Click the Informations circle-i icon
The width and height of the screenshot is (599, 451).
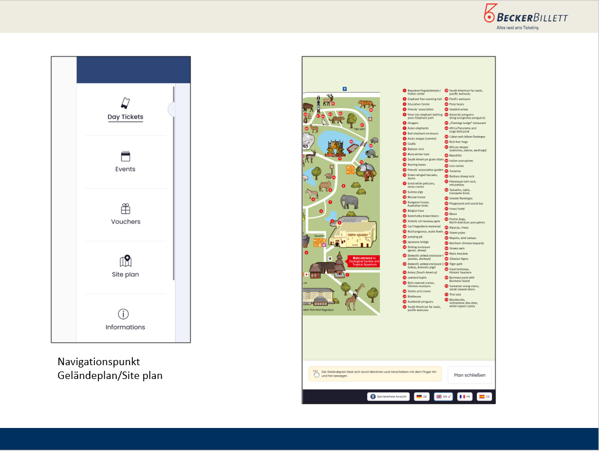click(x=123, y=314)
